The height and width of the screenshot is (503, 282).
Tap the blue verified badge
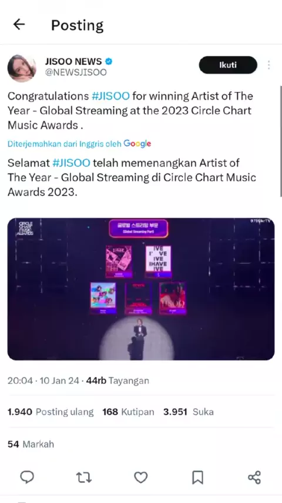click(x=109, y=61)
